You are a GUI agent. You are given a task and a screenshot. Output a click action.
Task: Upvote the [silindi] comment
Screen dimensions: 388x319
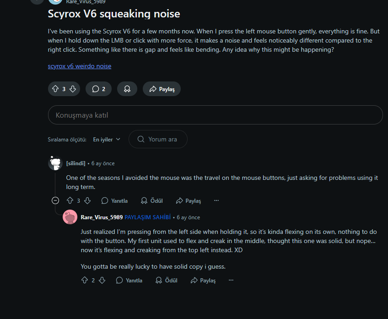point(70,200)
